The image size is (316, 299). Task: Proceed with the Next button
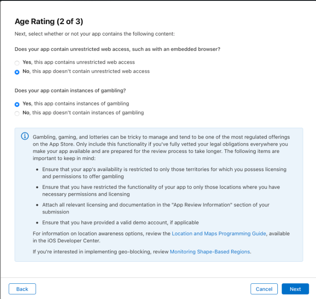click(295, 289)
